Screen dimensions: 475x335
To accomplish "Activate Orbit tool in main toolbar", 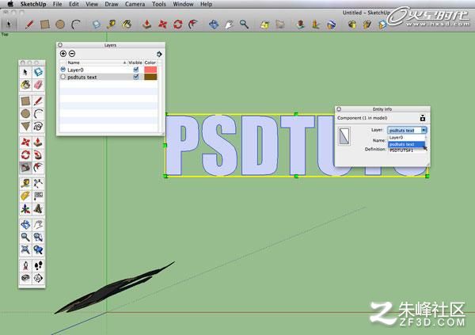I will pyautogui.click(x=214, y=25).
